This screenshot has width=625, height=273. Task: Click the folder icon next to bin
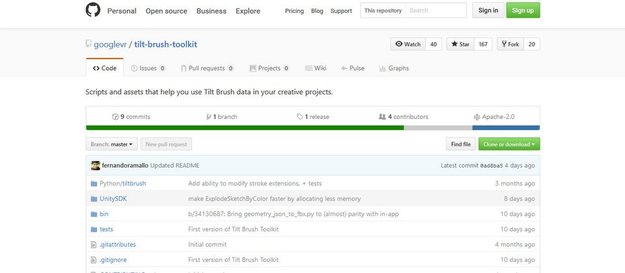tap(94, 214)
